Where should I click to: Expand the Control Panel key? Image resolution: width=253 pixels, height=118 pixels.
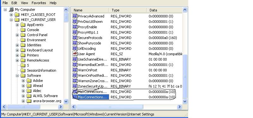tap(17, 35)
